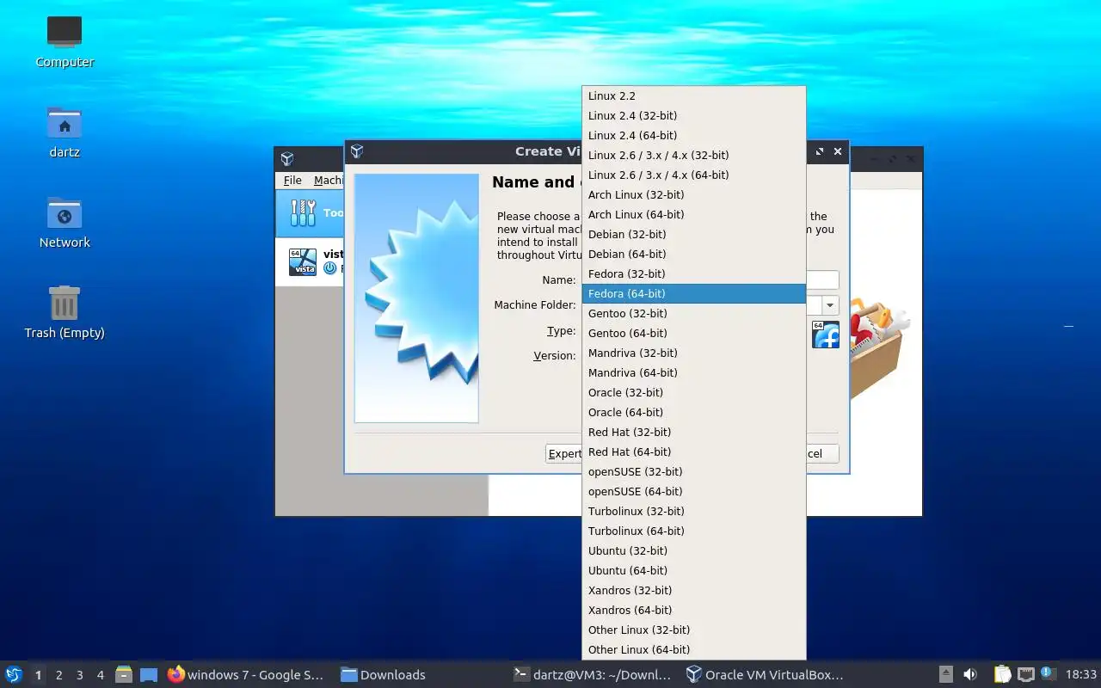Image resolution: width=1101 pixels, height=688 pixels.
Task: Choose Gentoo (32-bit) version
Action: pos(694,313)
